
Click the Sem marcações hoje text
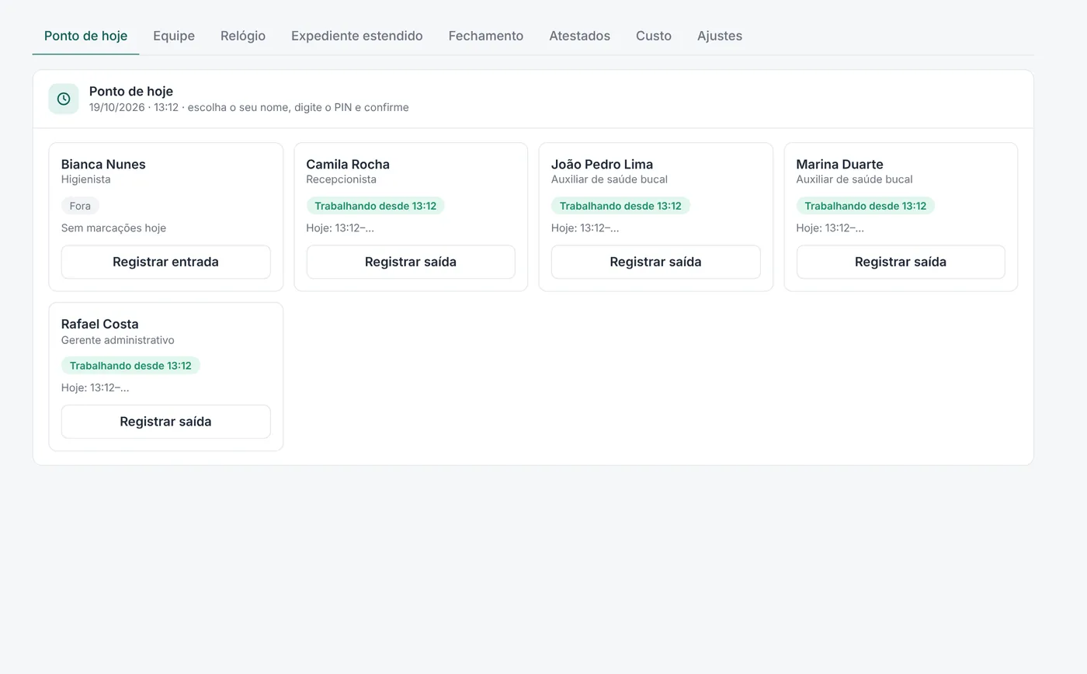pyautogui.click(x=113, y=228)
